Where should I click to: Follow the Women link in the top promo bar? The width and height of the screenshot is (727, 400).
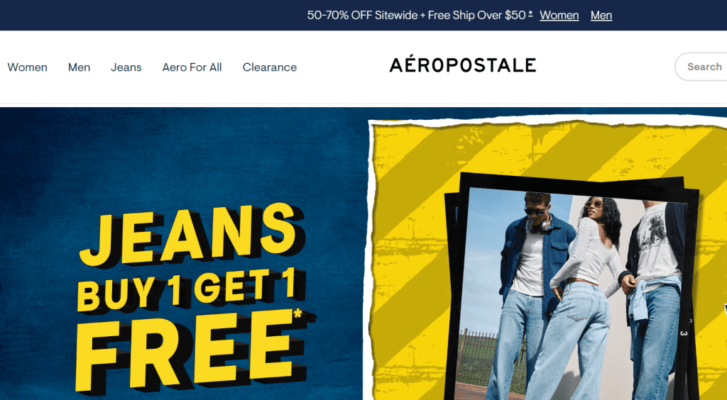559,16
